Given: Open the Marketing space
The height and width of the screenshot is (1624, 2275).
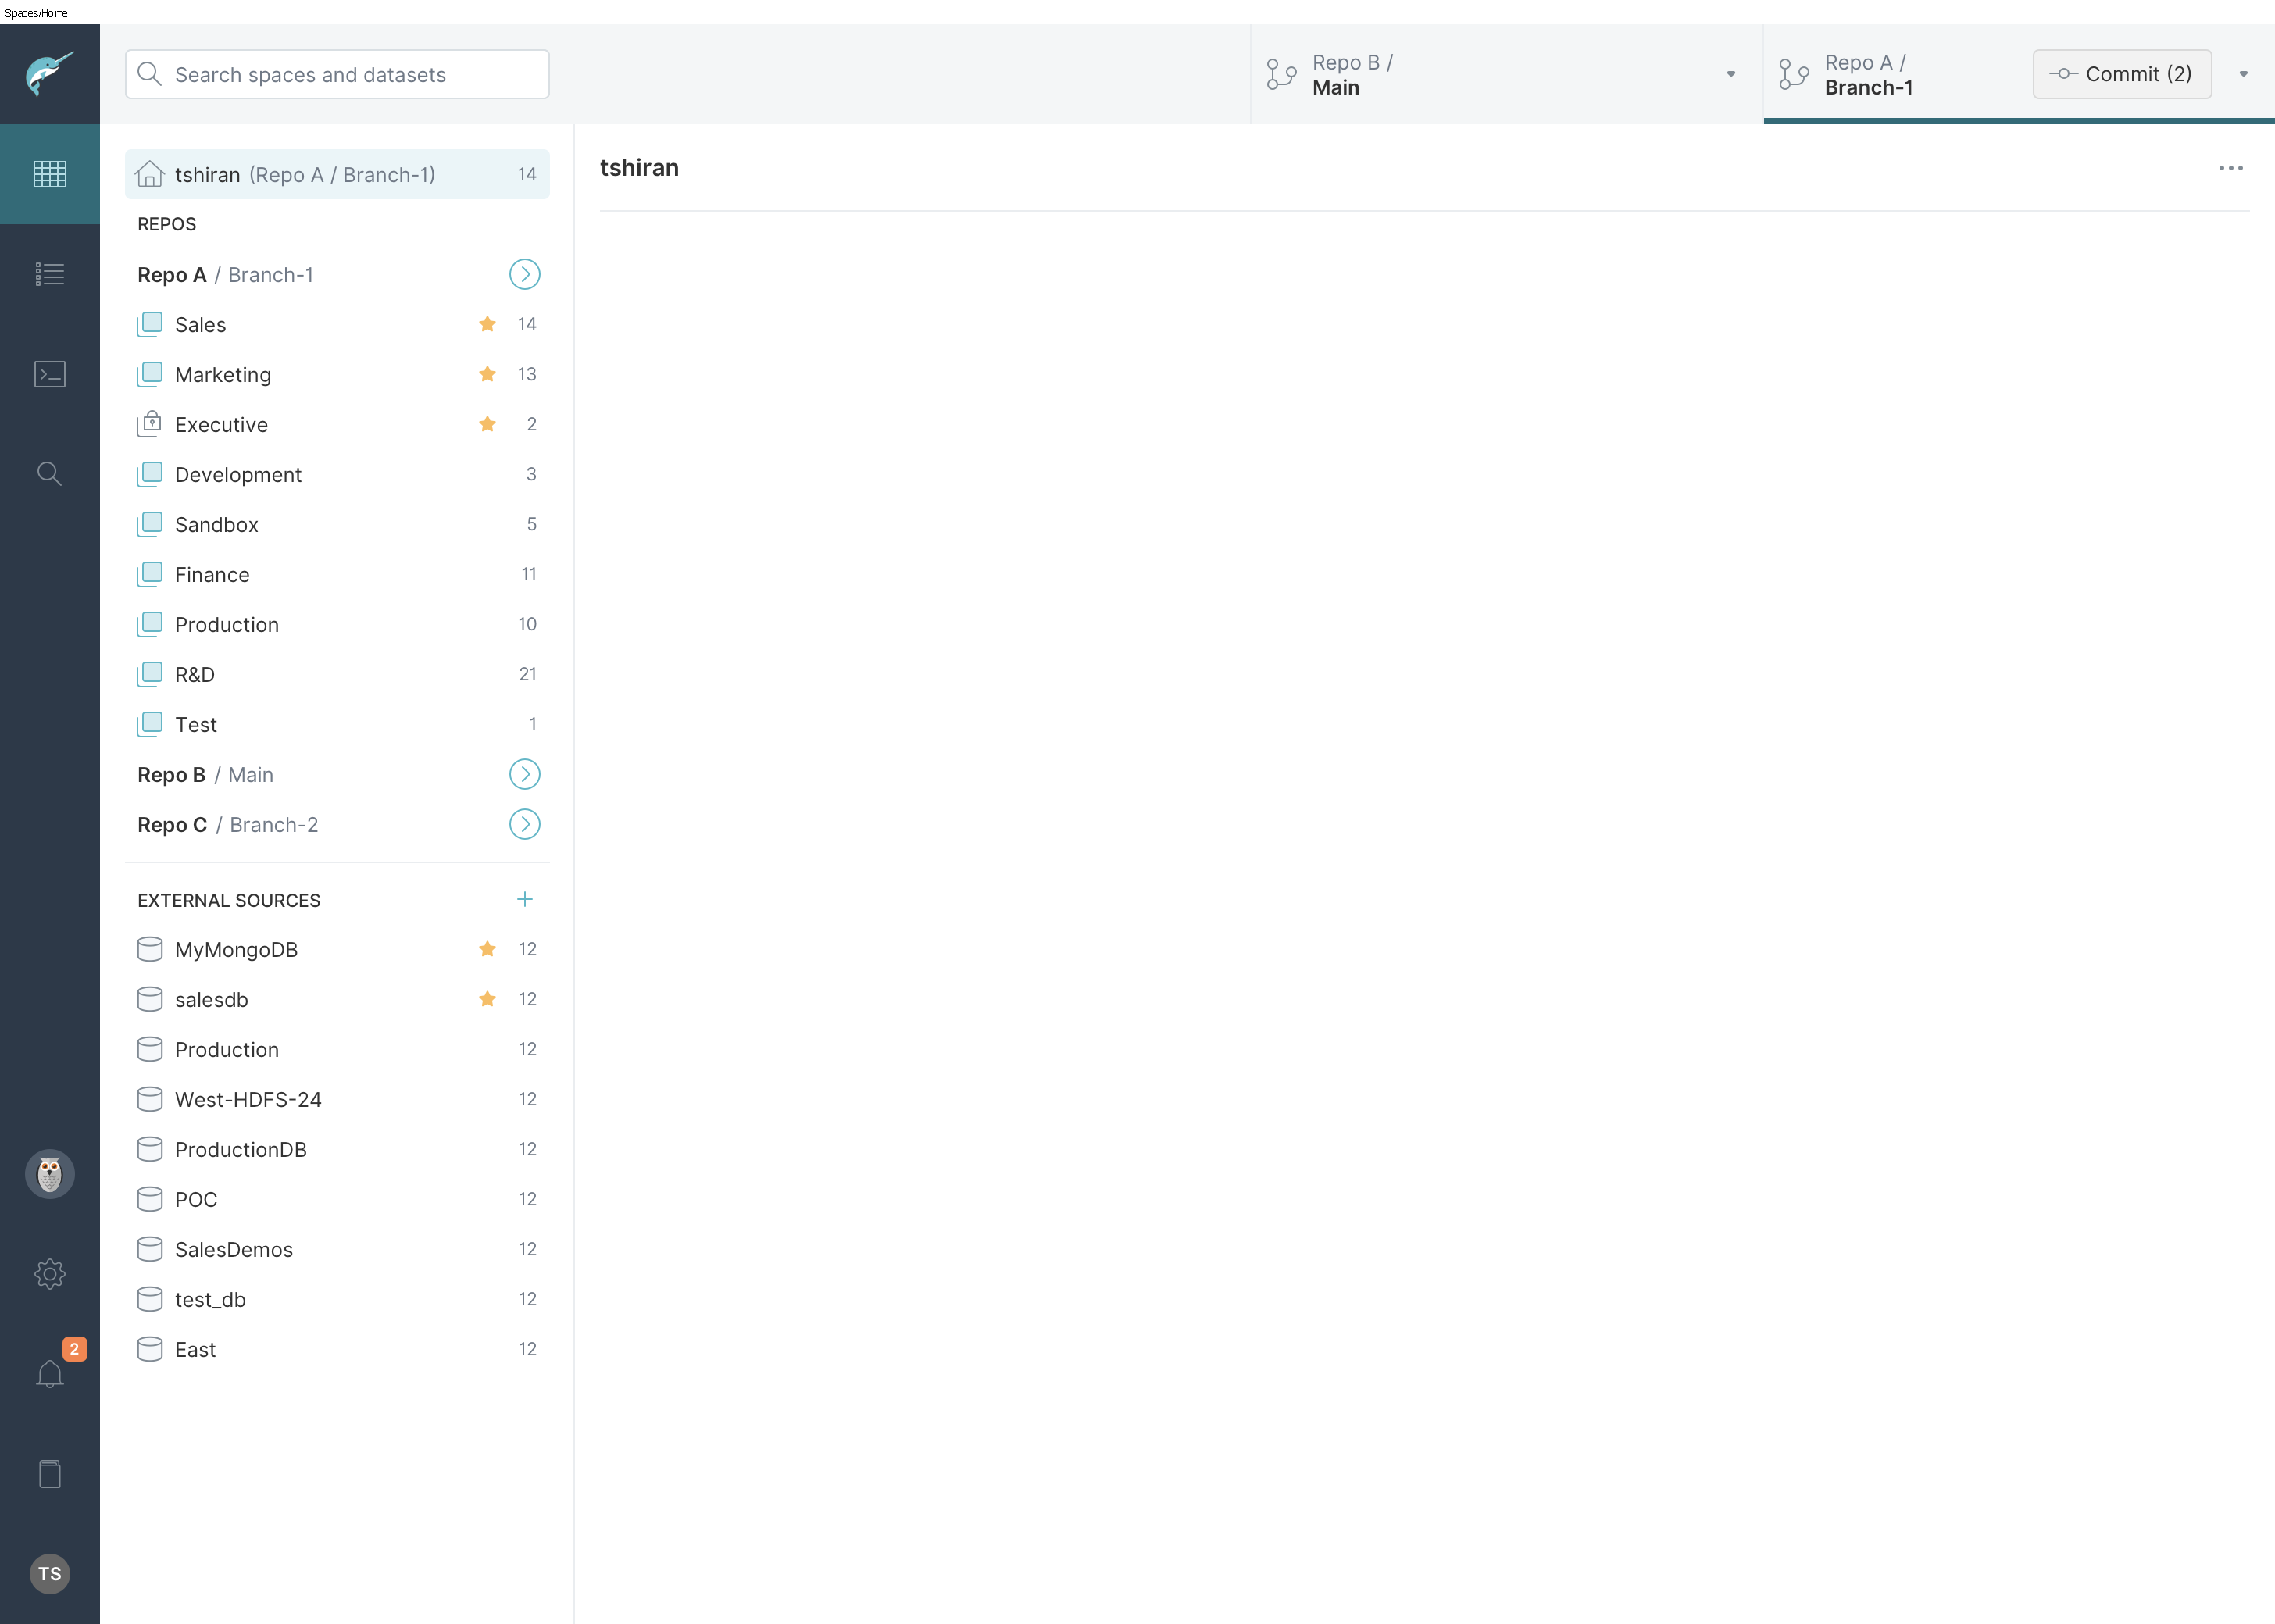Looking at the screenshot, I should pos(337,374).
